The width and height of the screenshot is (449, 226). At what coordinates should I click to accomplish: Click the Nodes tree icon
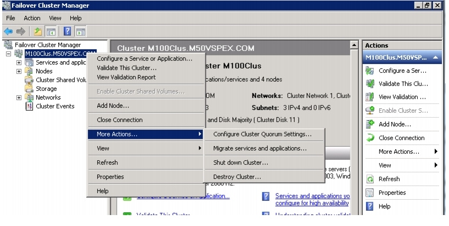click(29, 71)
